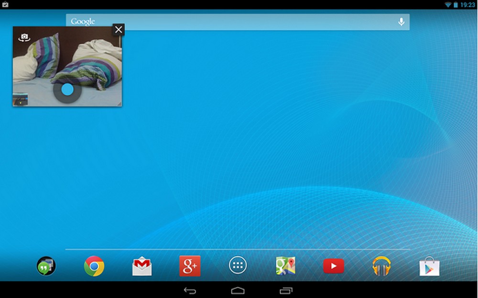The height and width of the screenshot is (298, 478).
Task: Launch Gmail
Action: 141,266
